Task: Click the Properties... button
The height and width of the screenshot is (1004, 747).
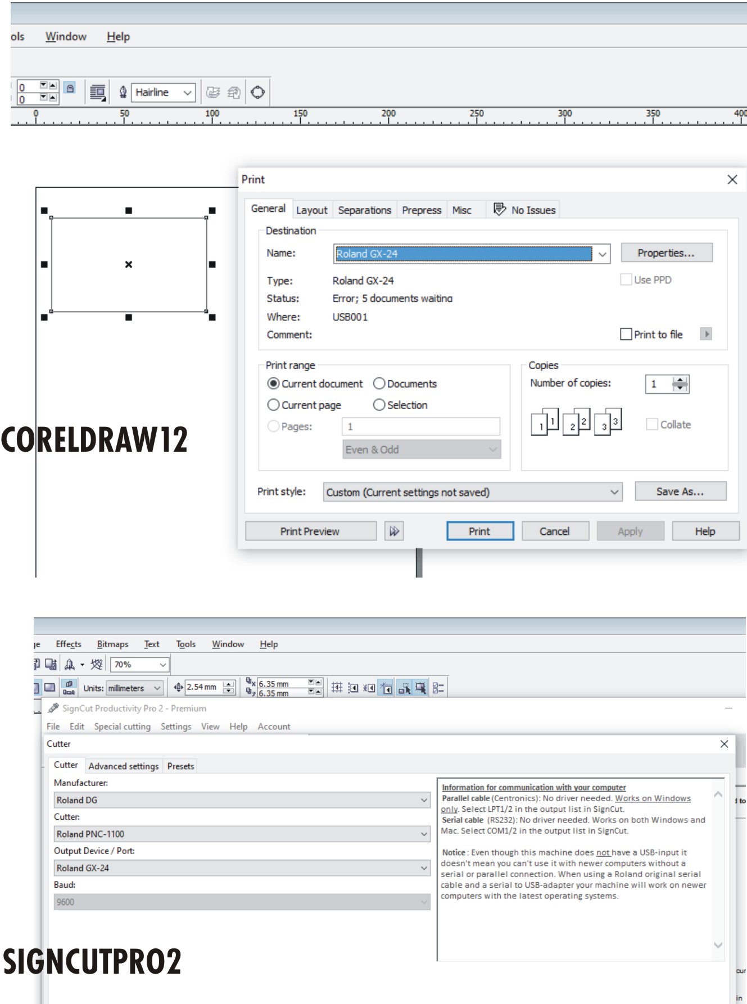Action: (x=666, y=253)
